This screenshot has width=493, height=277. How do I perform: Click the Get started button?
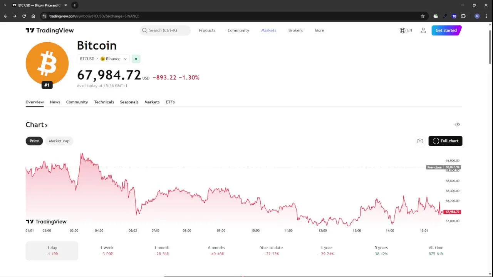tap(446, 30)
